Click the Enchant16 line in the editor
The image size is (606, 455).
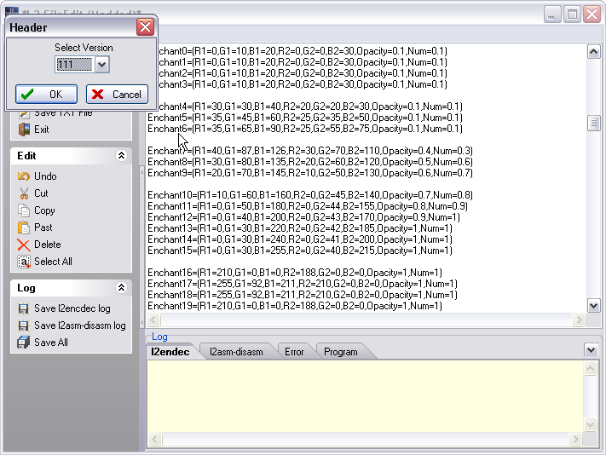pyautogui.click(x=295, y=273)
